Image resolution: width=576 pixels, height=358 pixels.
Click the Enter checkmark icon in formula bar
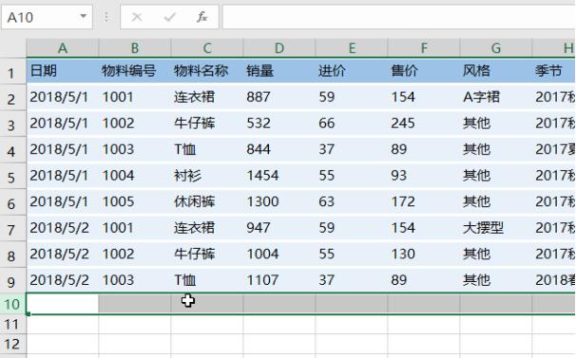tap(169, 17)
